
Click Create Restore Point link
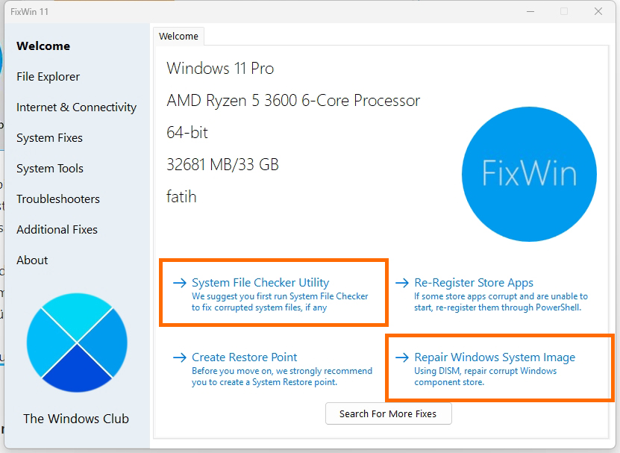[x=244, y=357]
